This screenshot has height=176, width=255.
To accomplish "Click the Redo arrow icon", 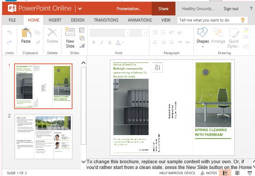I will coord(9,42).
